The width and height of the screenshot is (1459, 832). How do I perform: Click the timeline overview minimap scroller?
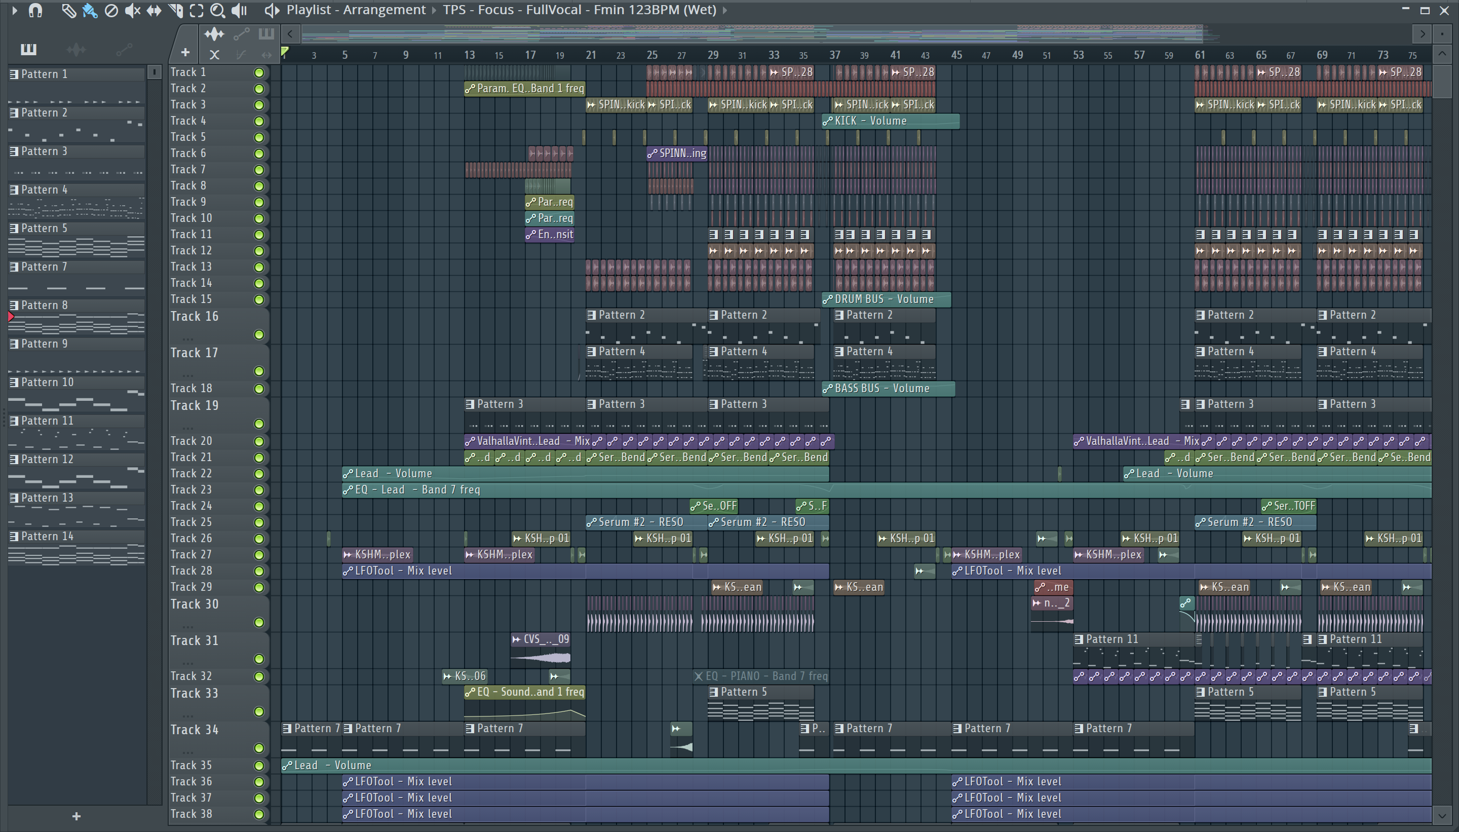(752, 34)
